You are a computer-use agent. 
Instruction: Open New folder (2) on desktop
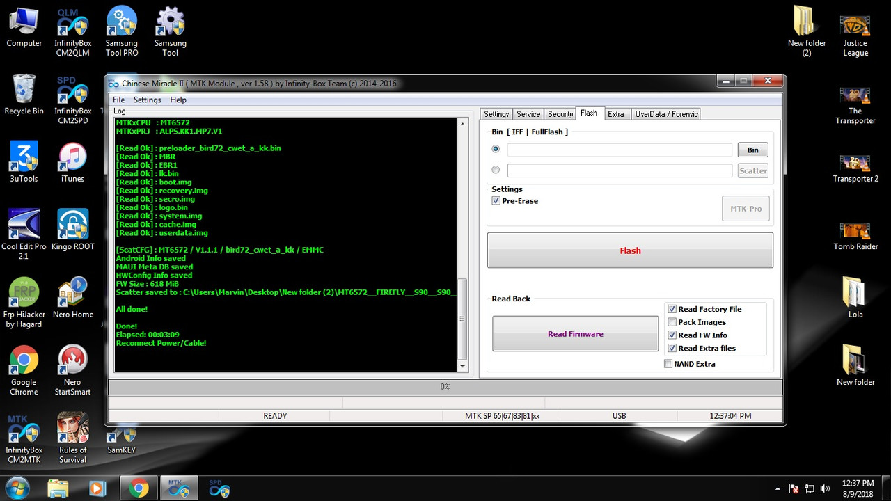click(x=807, y=33)
